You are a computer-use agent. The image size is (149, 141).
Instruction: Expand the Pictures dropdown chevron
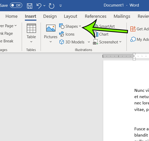(51, 42)
